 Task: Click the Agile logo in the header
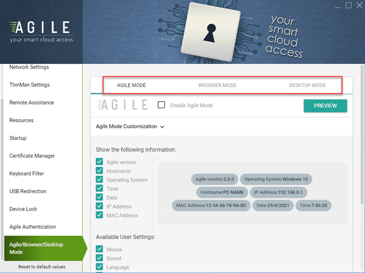pos(41,31)
